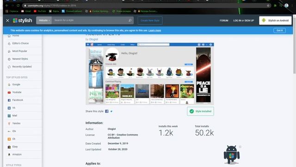Image resolution: width=296 pixels, height=167 pixels.
Task: Open author link Ologist under title
Action: (x=93, y=39)
